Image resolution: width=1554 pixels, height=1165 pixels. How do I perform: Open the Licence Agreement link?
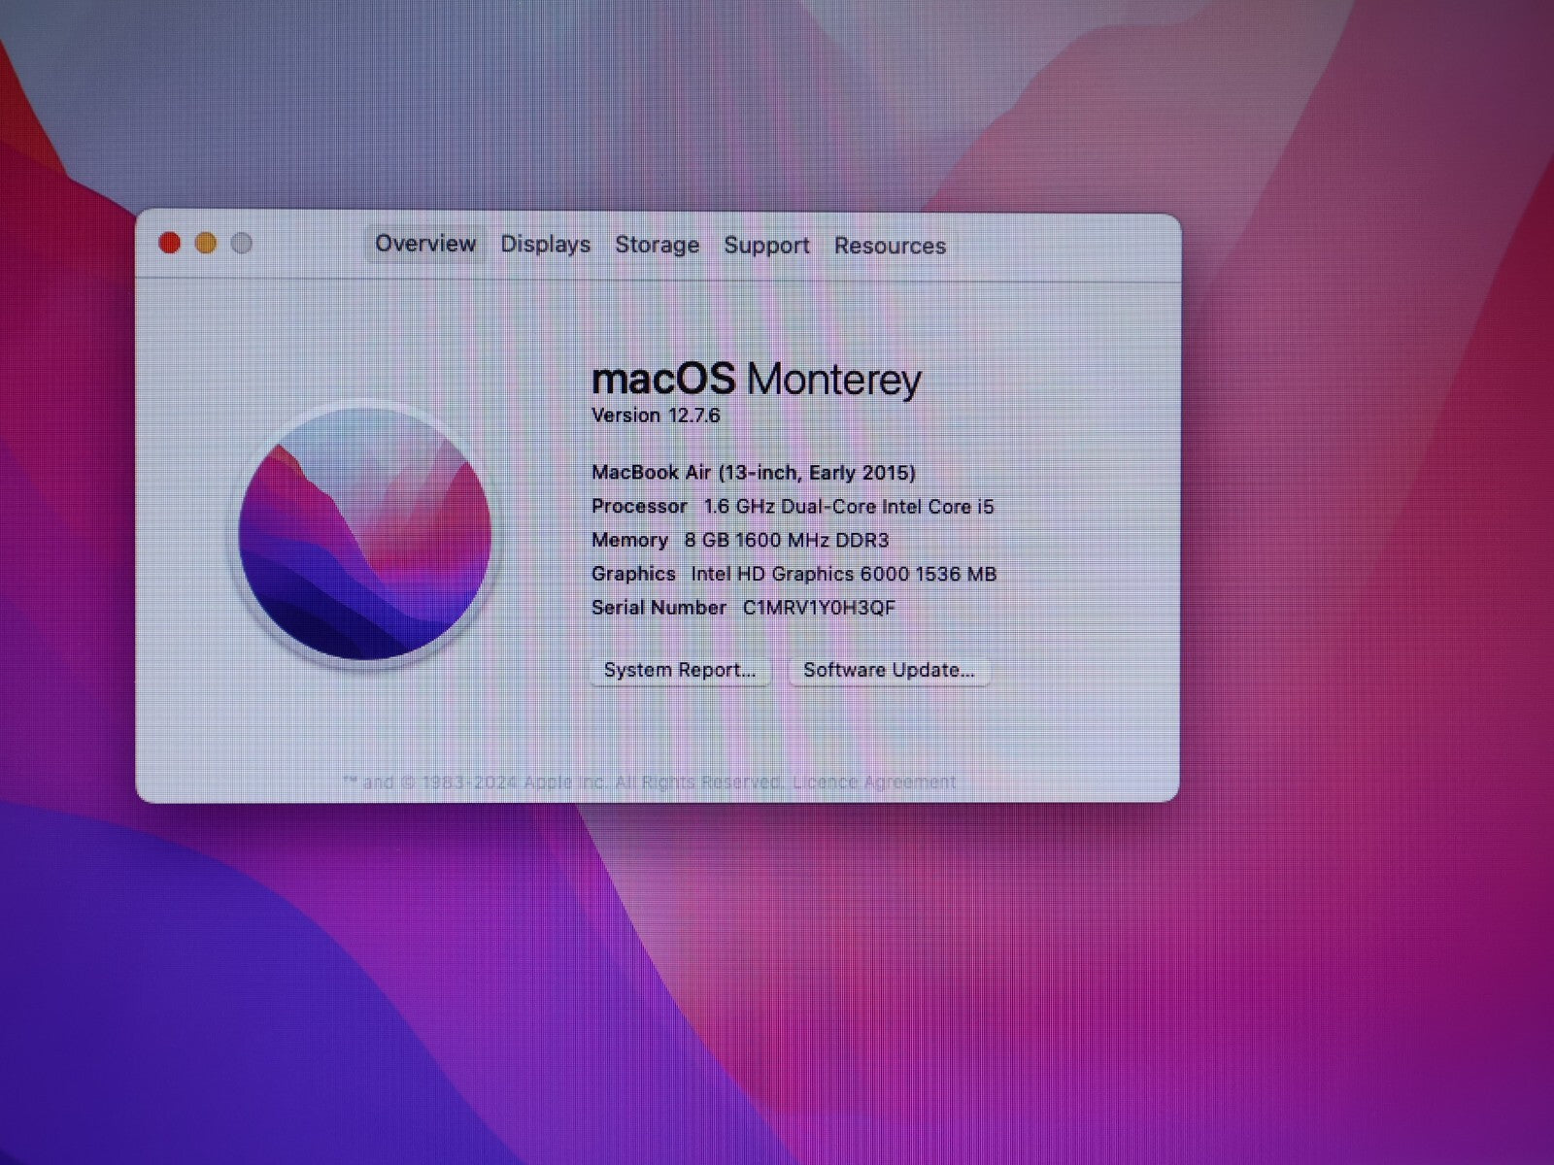click(874, 782)
